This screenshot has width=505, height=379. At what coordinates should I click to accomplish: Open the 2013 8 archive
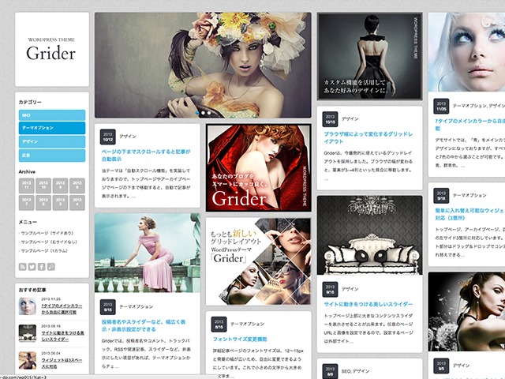pyautogui.click(x=77, y=186)
